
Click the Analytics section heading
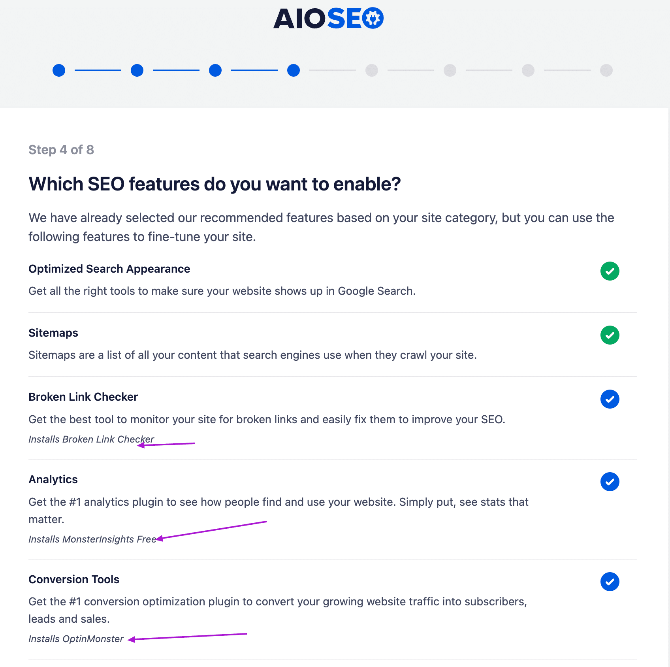[x=53, y=479]
